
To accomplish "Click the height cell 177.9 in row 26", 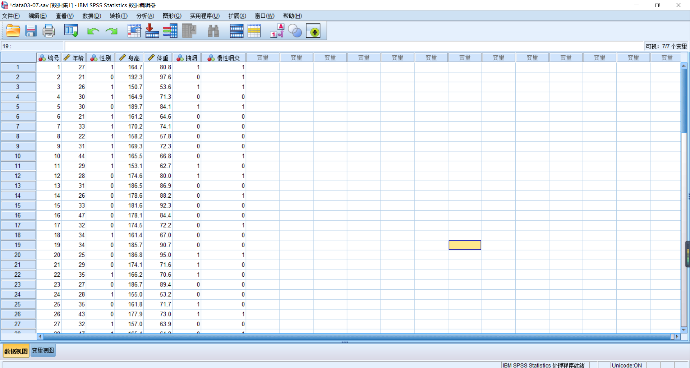I will click(129, 314).
